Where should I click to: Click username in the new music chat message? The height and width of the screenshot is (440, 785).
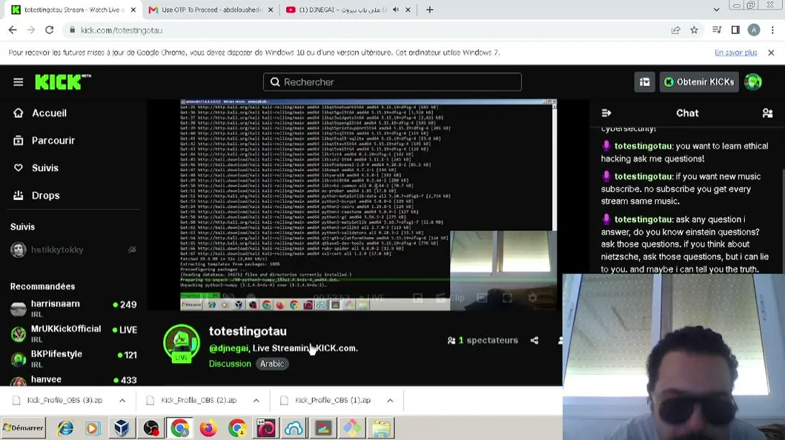click(x=643, y=177)
